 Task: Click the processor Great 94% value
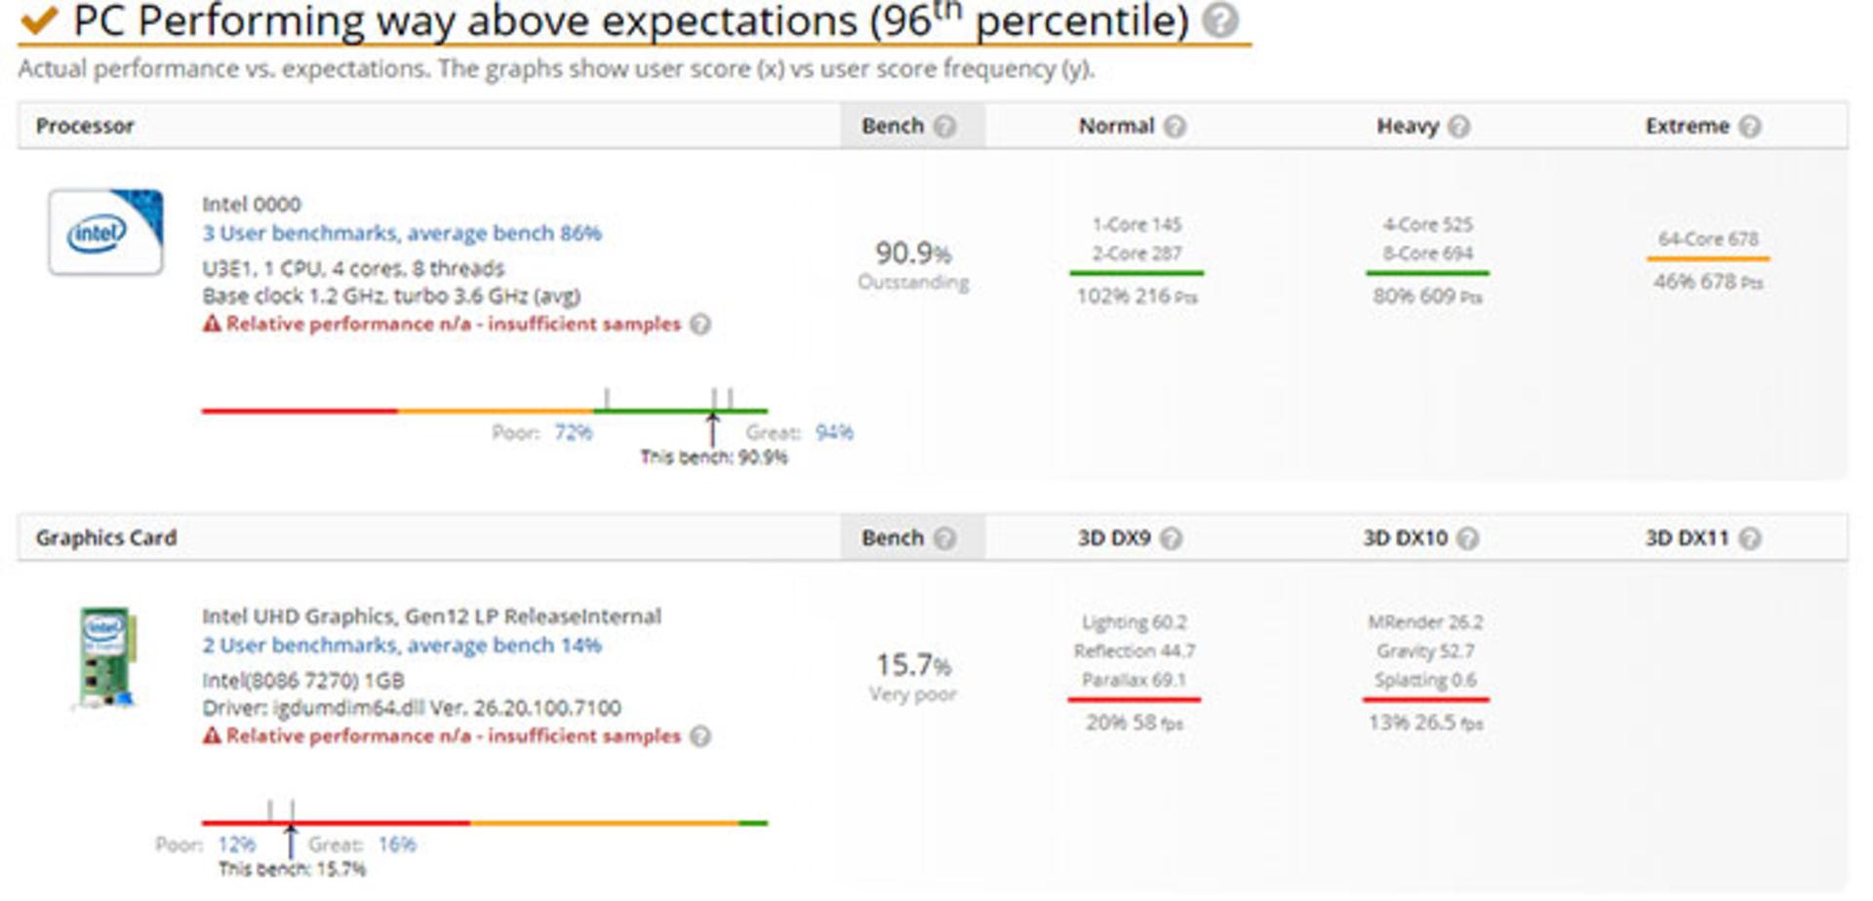(834, 433)
